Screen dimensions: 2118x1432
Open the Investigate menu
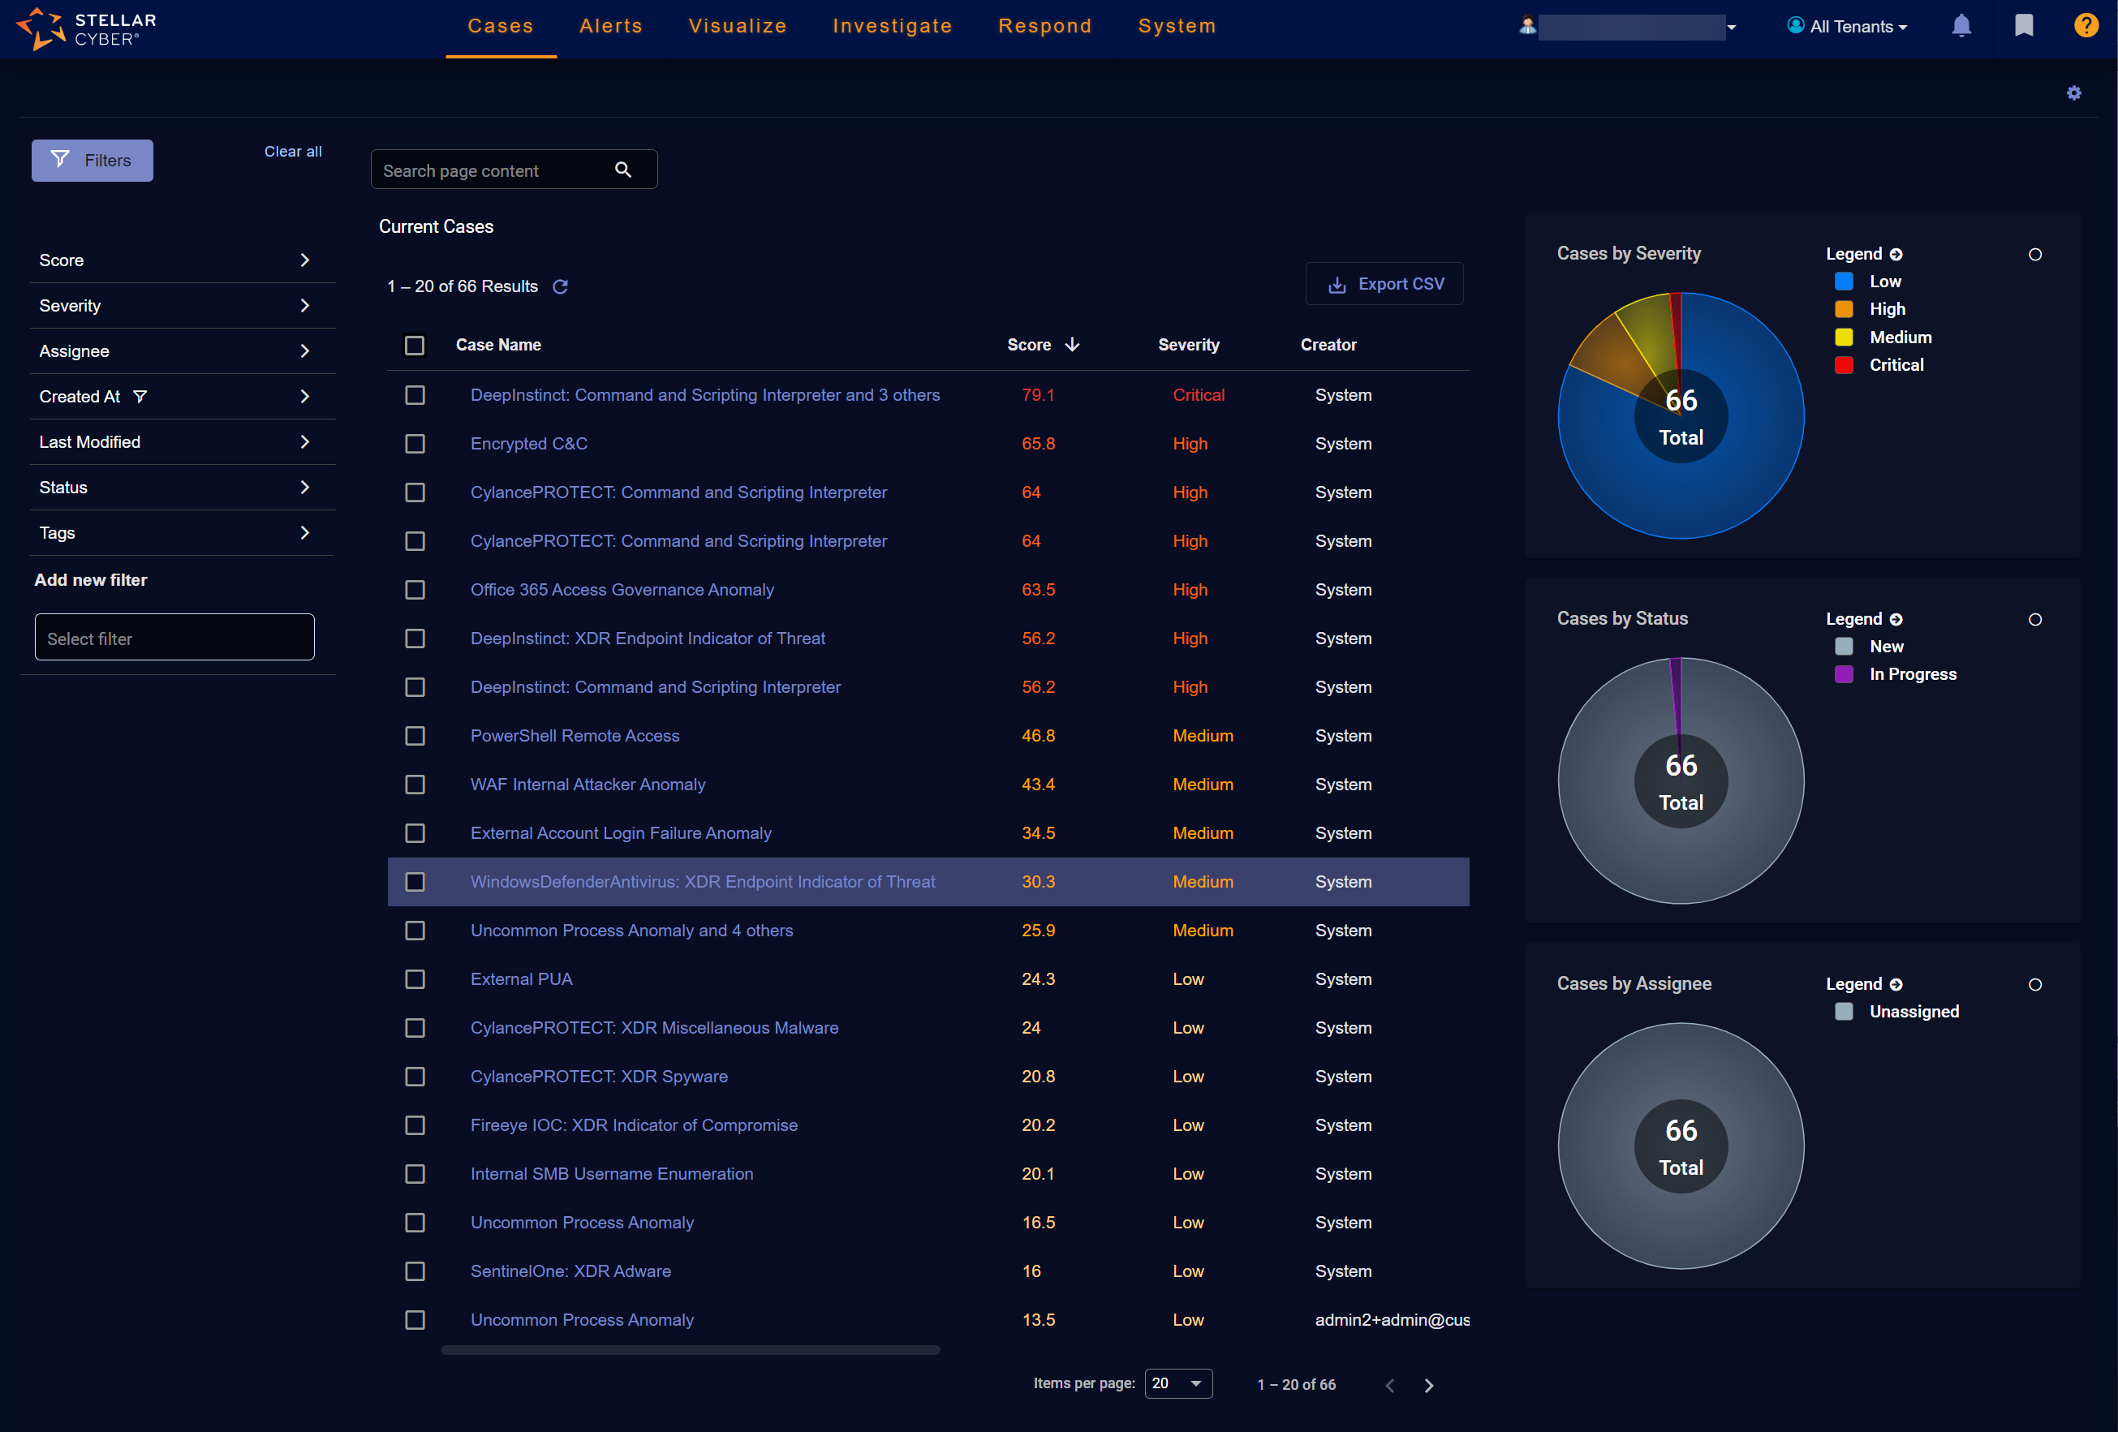point(891,25)
